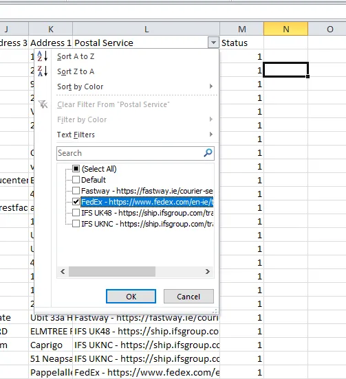Viewport: 346px width, 379px height.
Task: Check the Fastway filter checkbox
Action: [x=76, y=191]
